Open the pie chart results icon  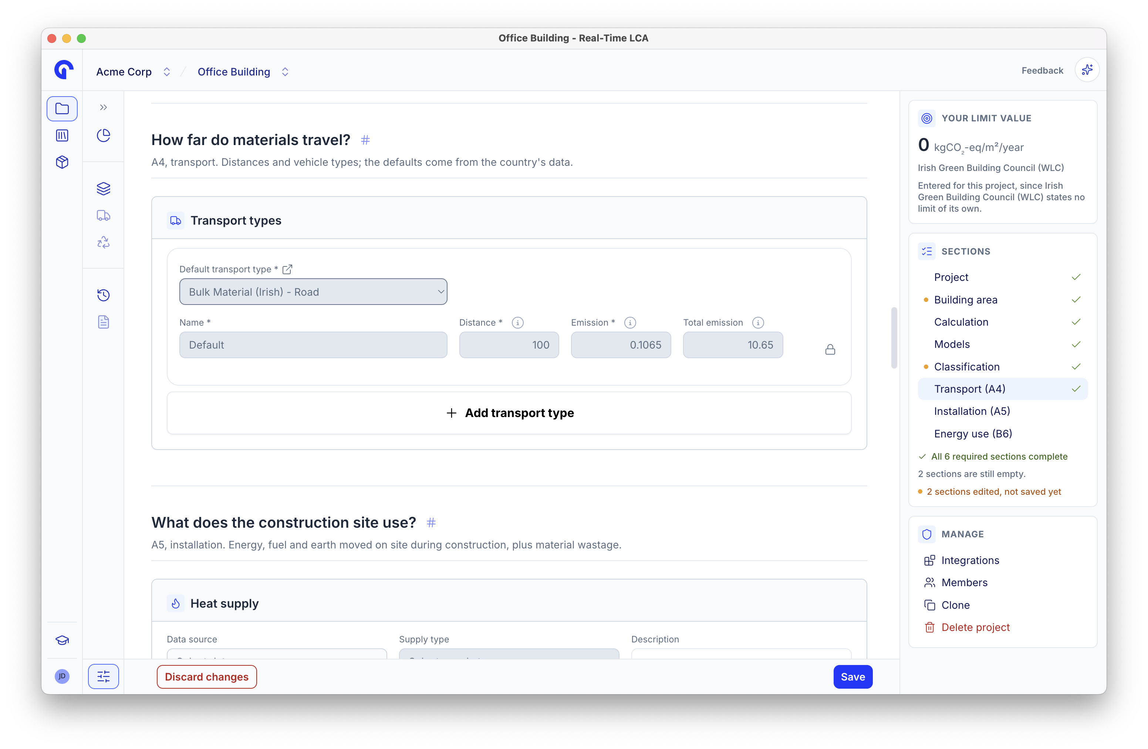(103, 135)
